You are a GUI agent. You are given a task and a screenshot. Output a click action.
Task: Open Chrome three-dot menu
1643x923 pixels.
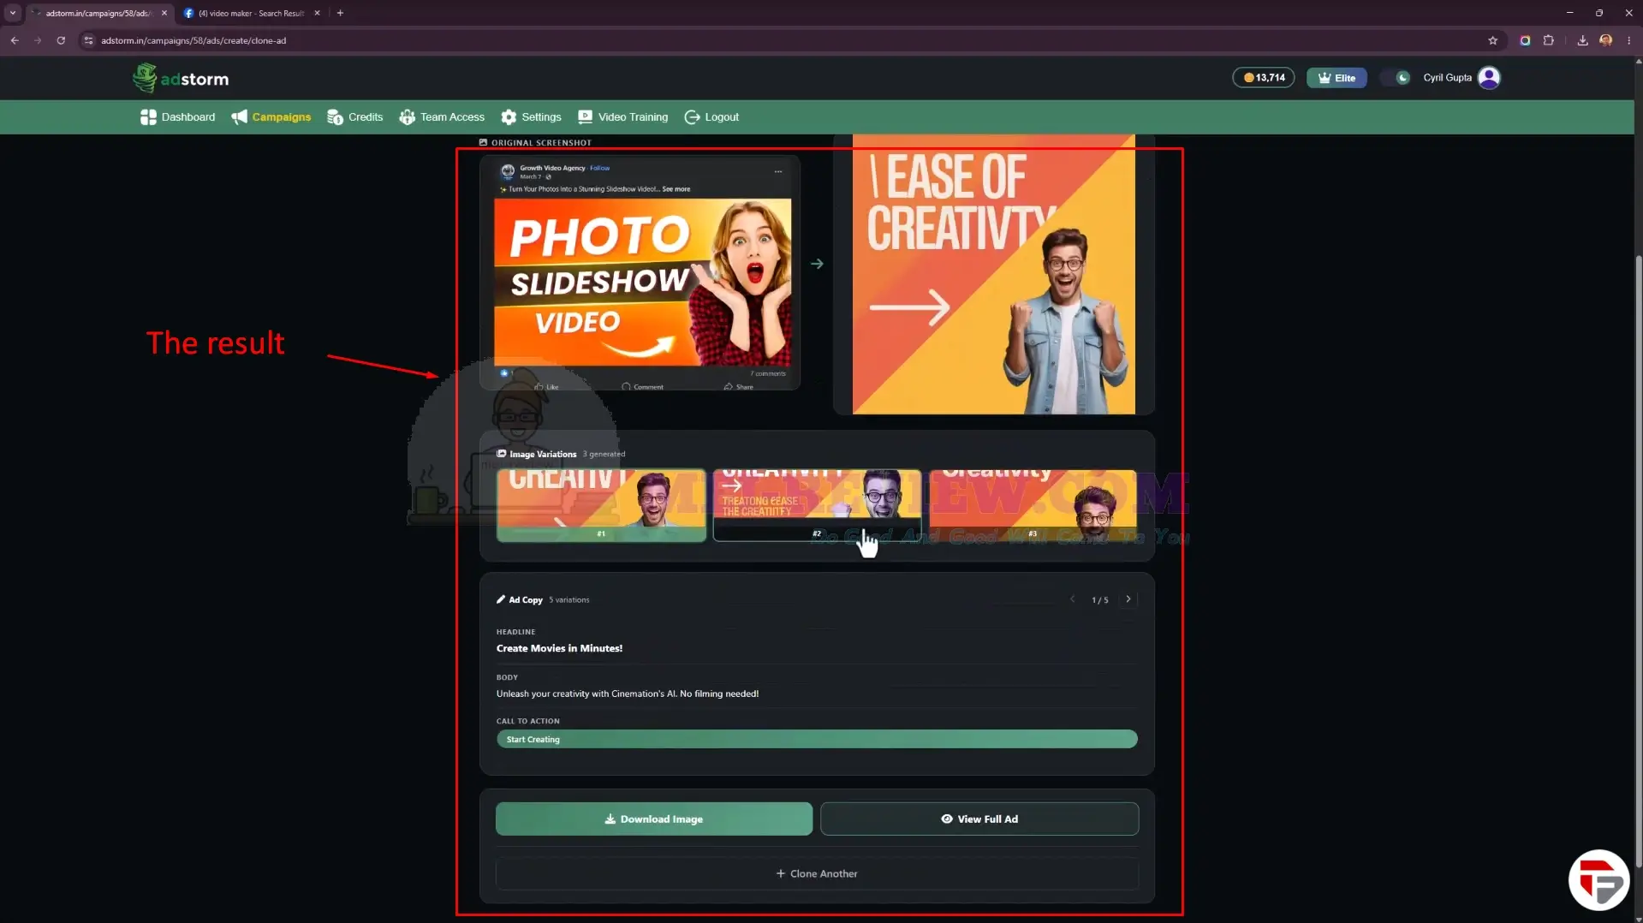pos(1628,40)
